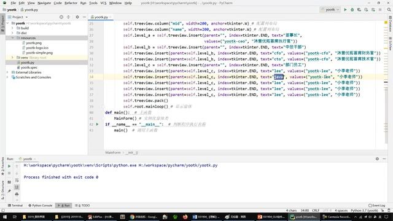
Task: Open Task View on taskbar
Action: 15,217
